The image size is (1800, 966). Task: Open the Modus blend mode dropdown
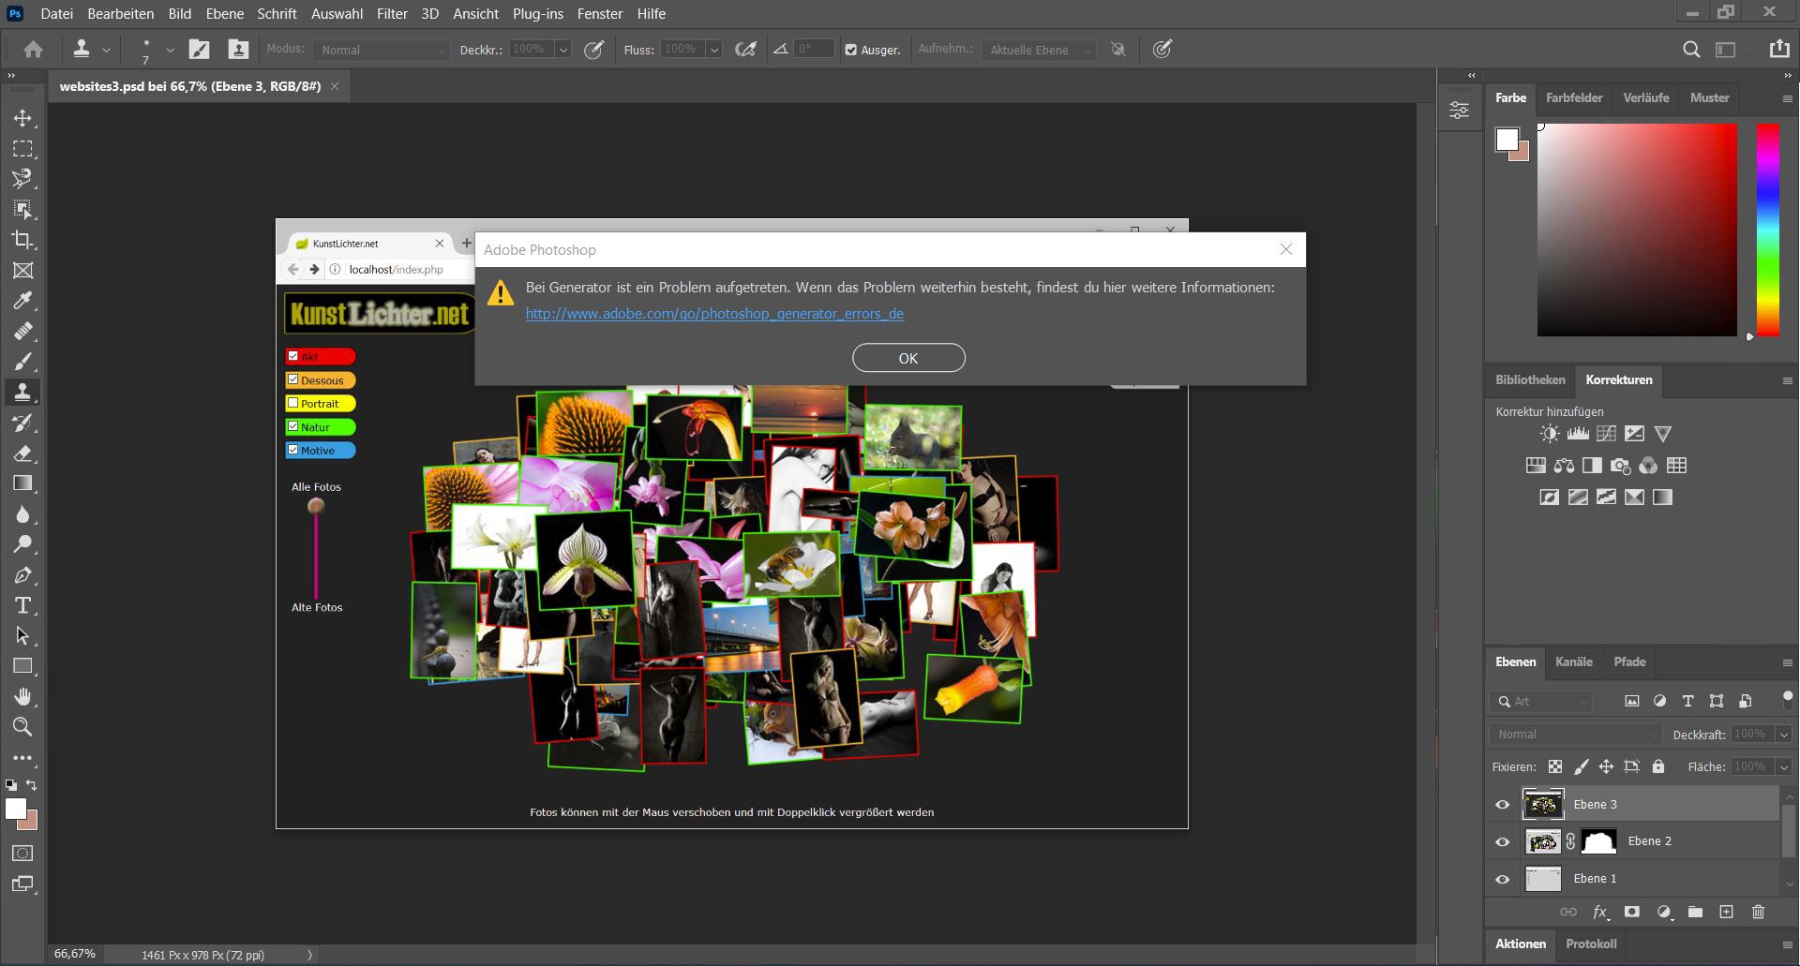[x=382, y=51]
